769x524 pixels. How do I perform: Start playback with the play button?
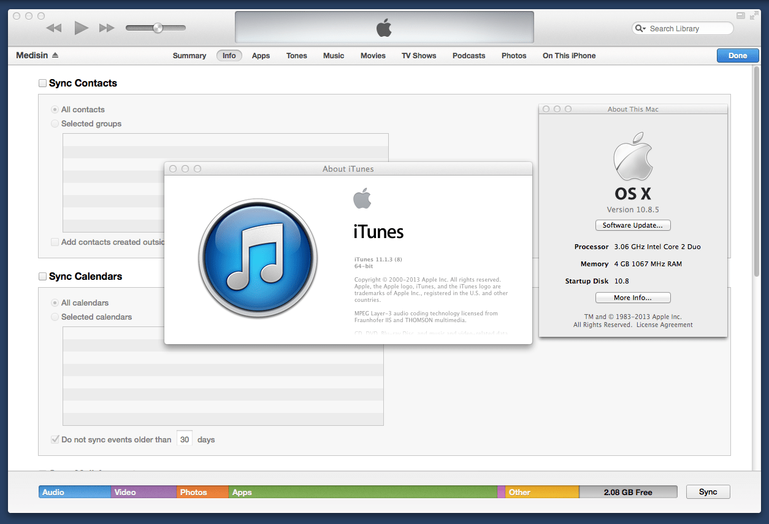tap(81, 28)
